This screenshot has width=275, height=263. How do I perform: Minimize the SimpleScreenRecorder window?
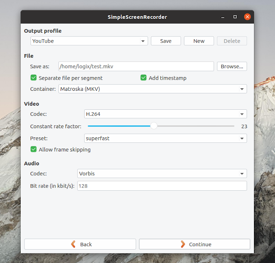click(223, 17)
